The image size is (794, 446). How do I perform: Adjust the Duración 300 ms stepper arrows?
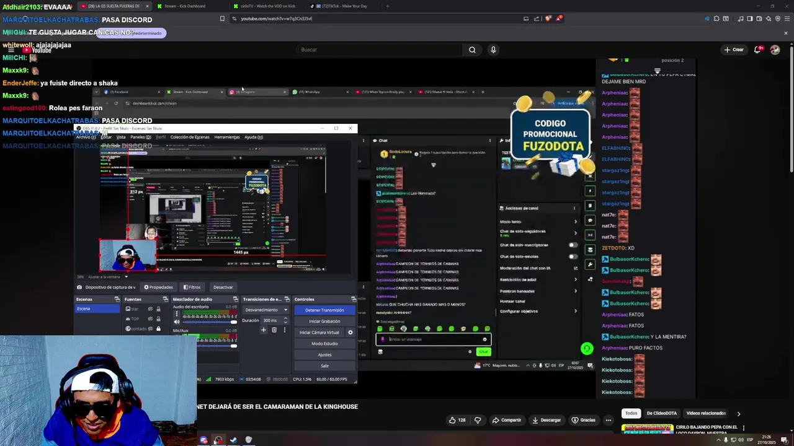pos(285,320)
